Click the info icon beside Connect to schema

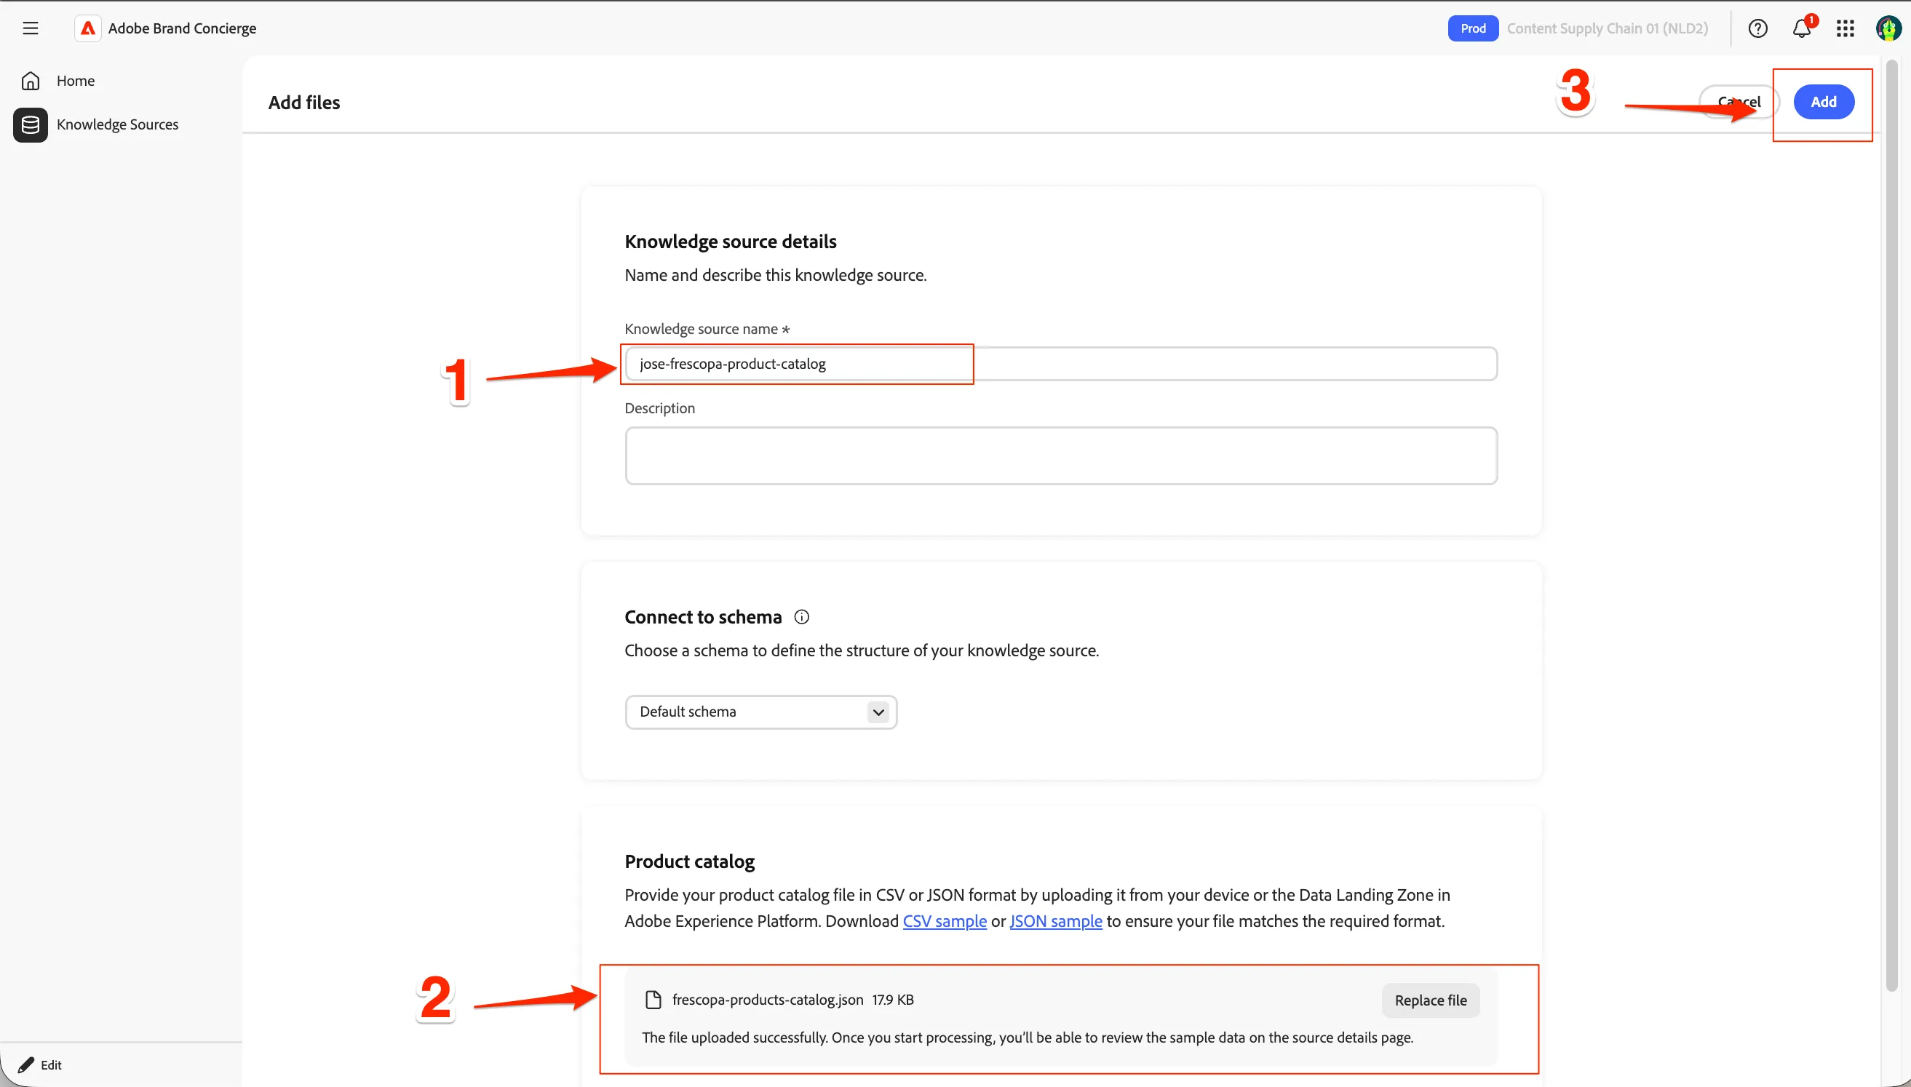click(x=801, y=617)
